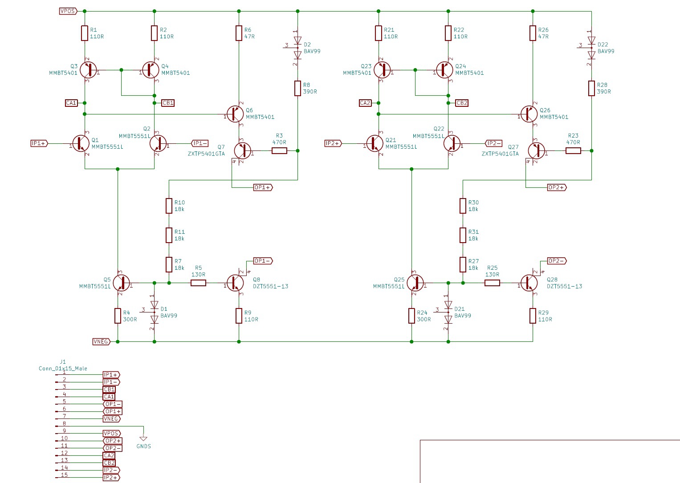Select the Q22 transistor symbol
Image resolution: width=680 pixels, height=483 pixels.
click(x=452, y=143)
